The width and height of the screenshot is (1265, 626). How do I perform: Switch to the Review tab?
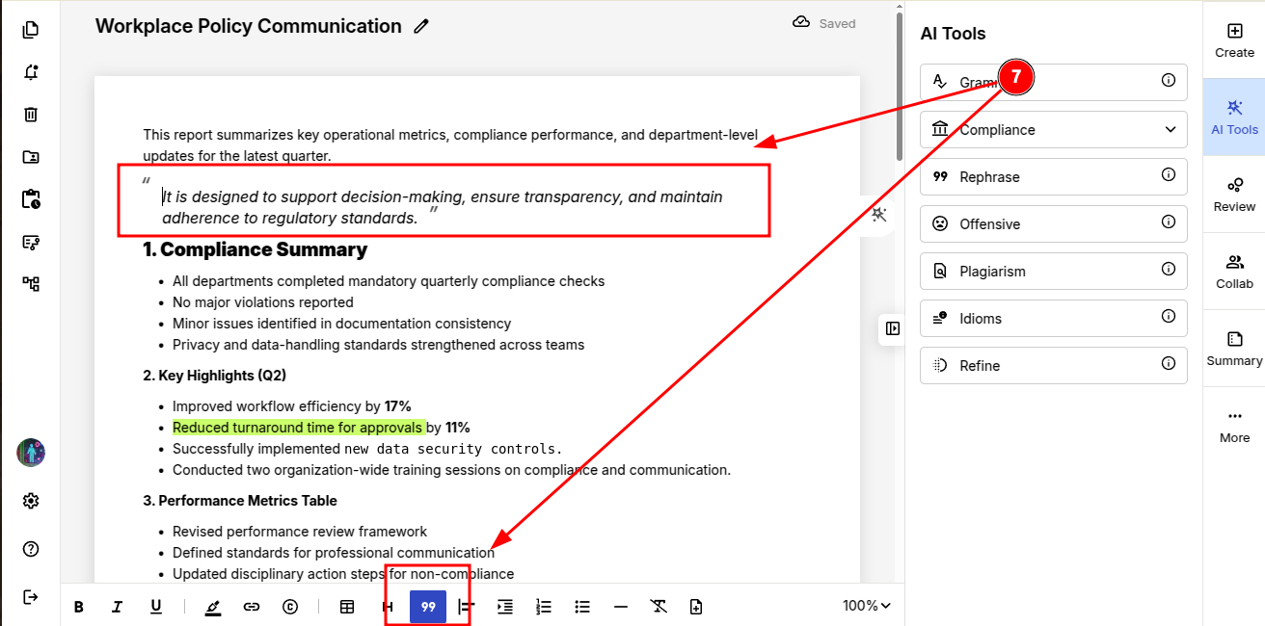click(x=1234, y=194)
